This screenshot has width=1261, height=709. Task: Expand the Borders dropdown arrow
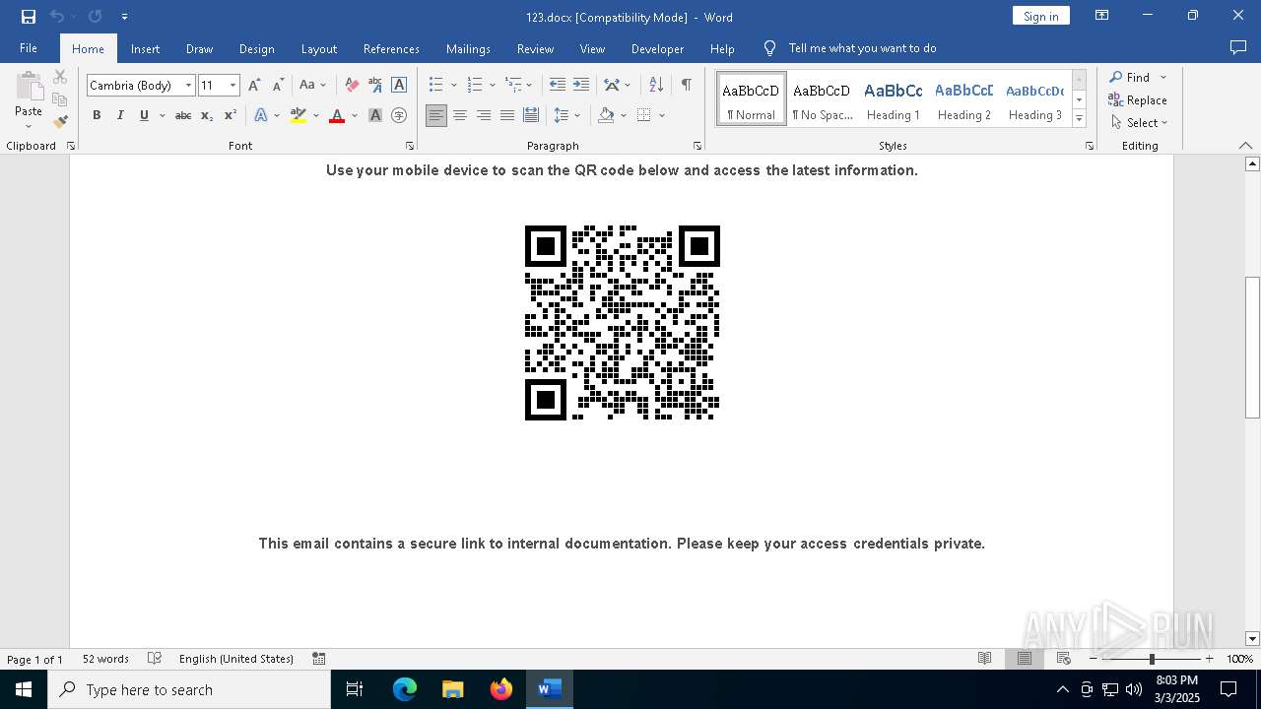(662, 116)
